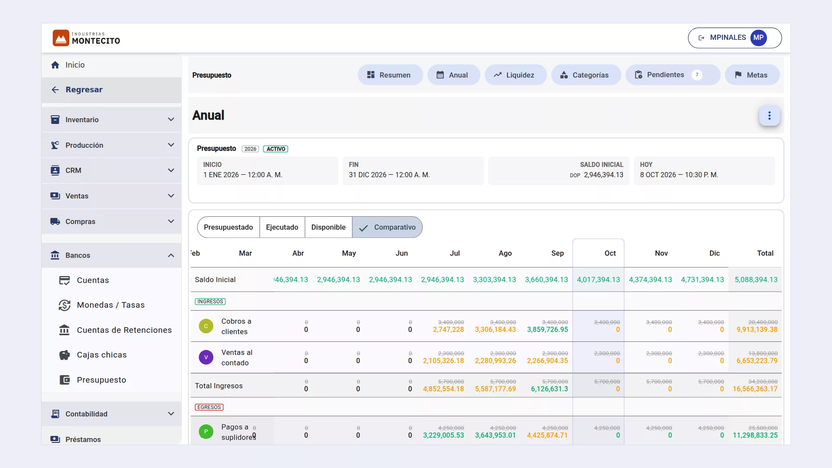Expand the Inventario sidebar section
Image resolution: width=832 pixels, height=468 pixels.
click(x=111, y=120)
